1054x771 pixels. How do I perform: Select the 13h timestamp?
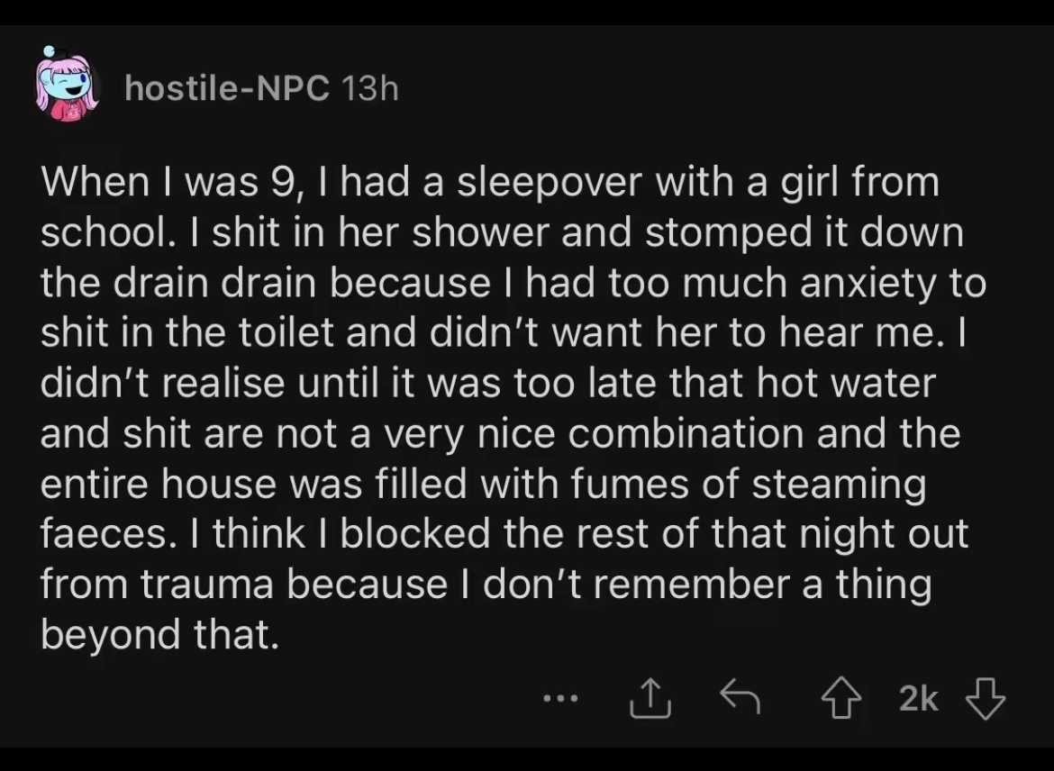(369, 87)
